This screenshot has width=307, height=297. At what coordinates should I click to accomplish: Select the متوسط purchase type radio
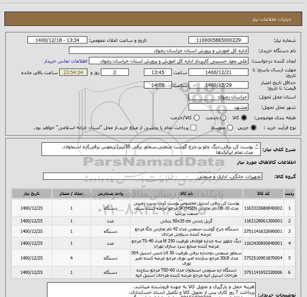click(x=230, y=128)
